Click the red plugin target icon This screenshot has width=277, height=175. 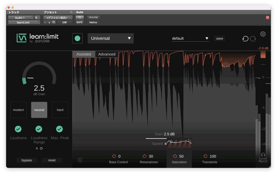[x=268, y=17]
